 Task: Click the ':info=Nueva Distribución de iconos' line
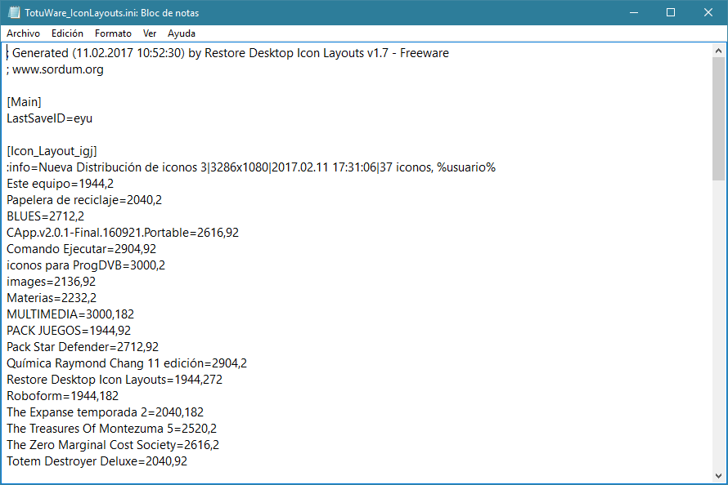pyautogui.click(x=251, y=167)
